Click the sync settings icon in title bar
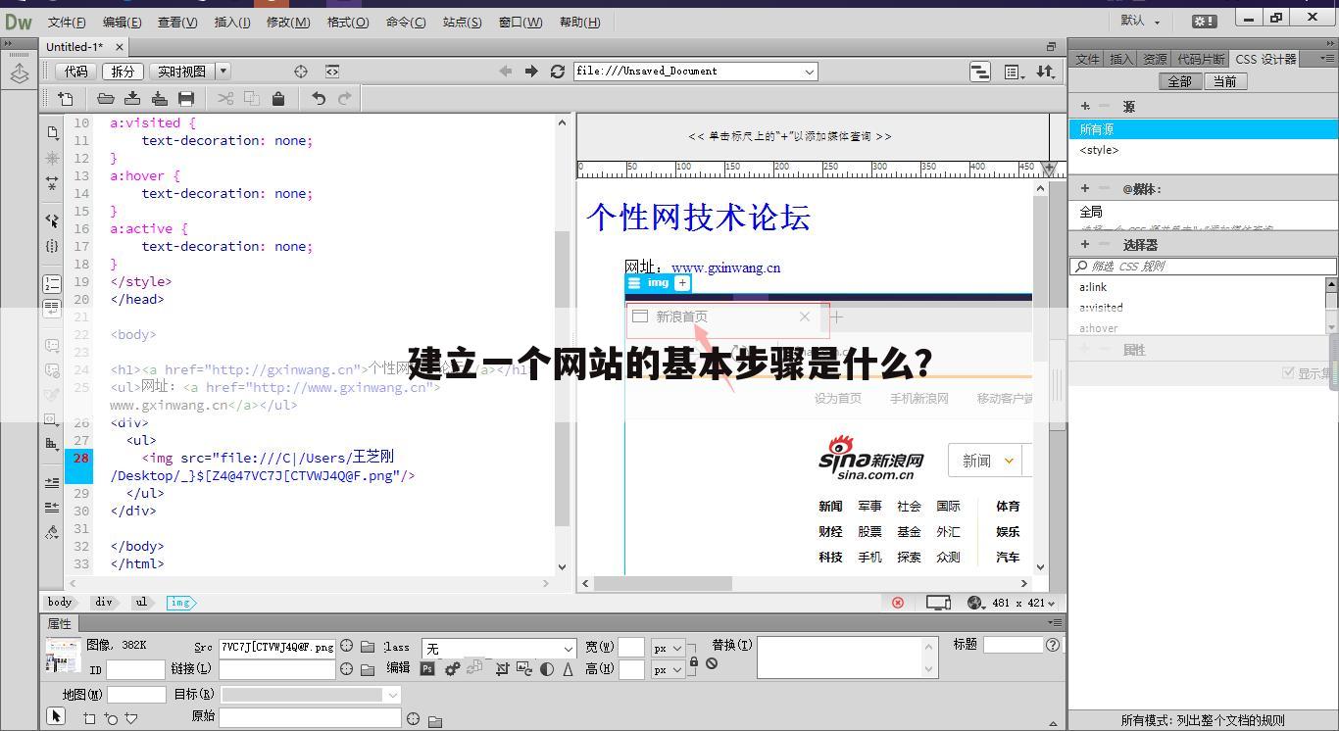Image resolution: width=1339 pixels, height=731 pixels. pyautogui.click(x=1204, y=21)
